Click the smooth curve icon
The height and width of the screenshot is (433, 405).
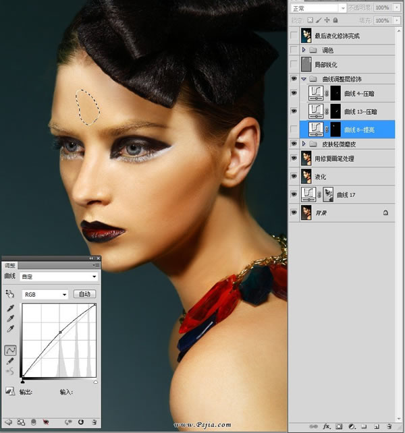tap(10, 372)
